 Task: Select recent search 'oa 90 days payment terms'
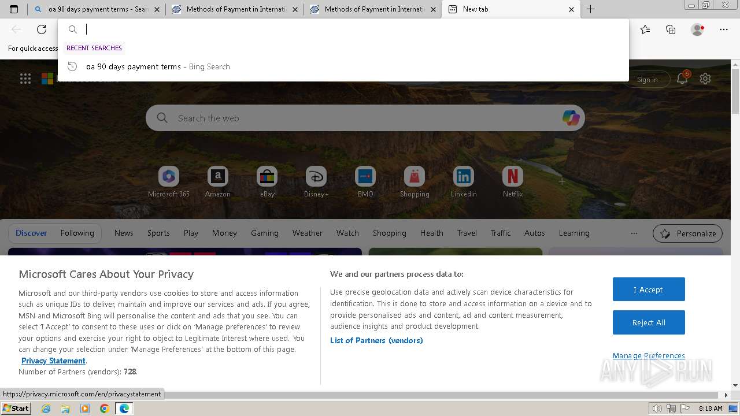tap(343, 66)
